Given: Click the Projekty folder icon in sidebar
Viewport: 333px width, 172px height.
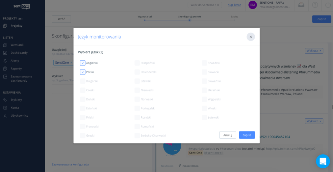Looking at the screenshot, I should click(x=5, y=26).
